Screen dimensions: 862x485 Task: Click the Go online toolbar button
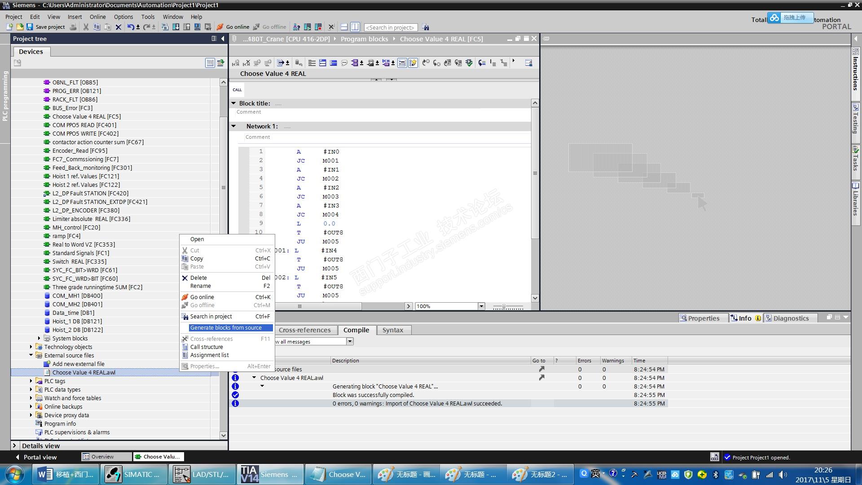233,27
